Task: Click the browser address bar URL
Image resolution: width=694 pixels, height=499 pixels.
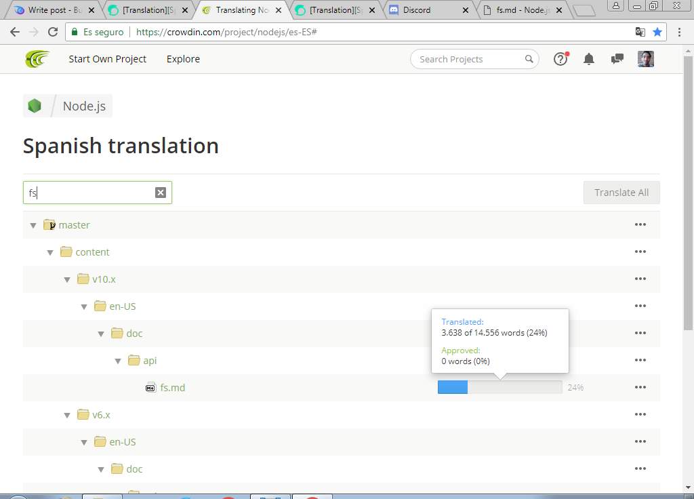Action: pos(226,32)
